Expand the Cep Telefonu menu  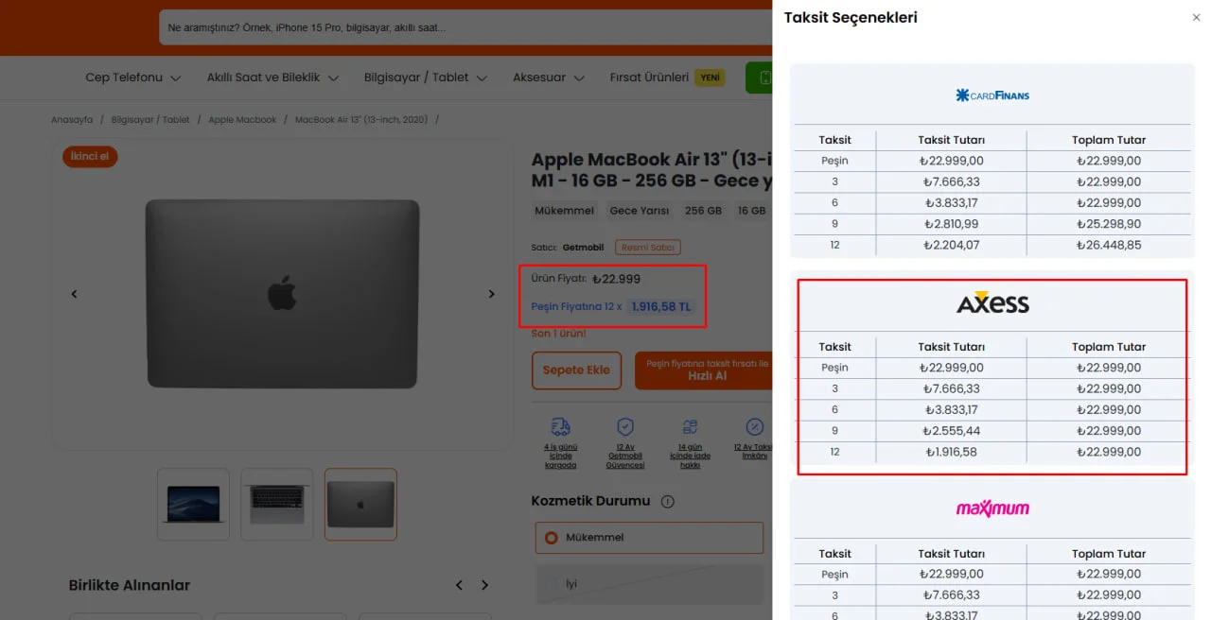(133, 77)
